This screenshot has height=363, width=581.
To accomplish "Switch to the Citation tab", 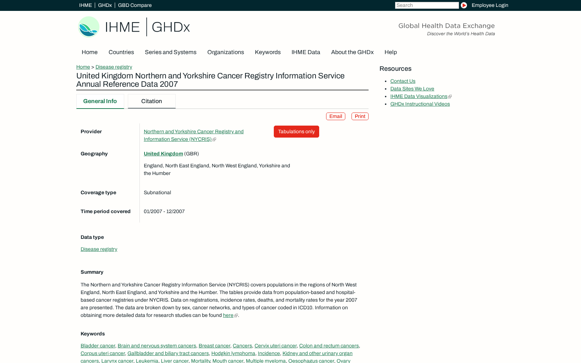I will (x=152, y=101).
